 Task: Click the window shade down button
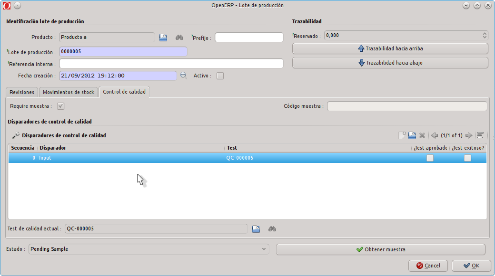click(466, 5)
